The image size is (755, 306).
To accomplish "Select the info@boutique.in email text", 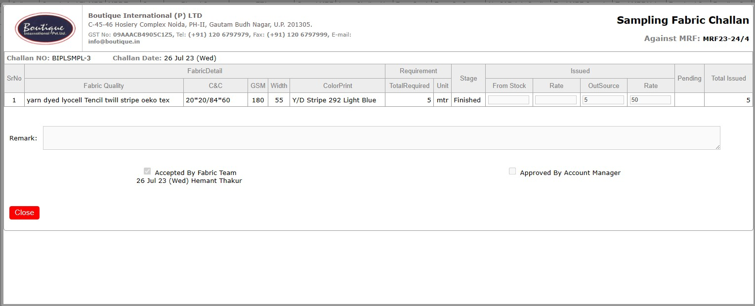I will click(114, 42).
